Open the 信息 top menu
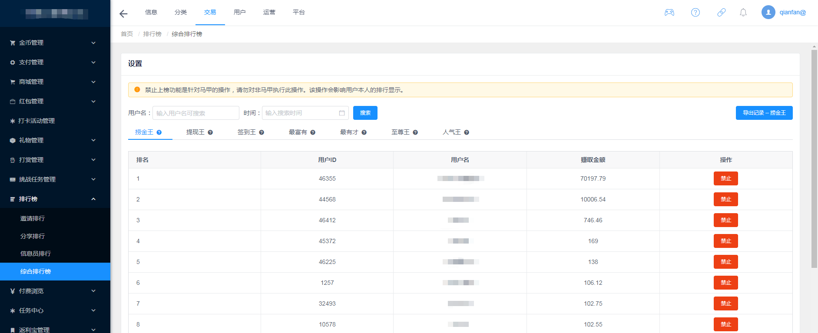The height and width of the screenshot is (333, 818). [x=151, y=12]
